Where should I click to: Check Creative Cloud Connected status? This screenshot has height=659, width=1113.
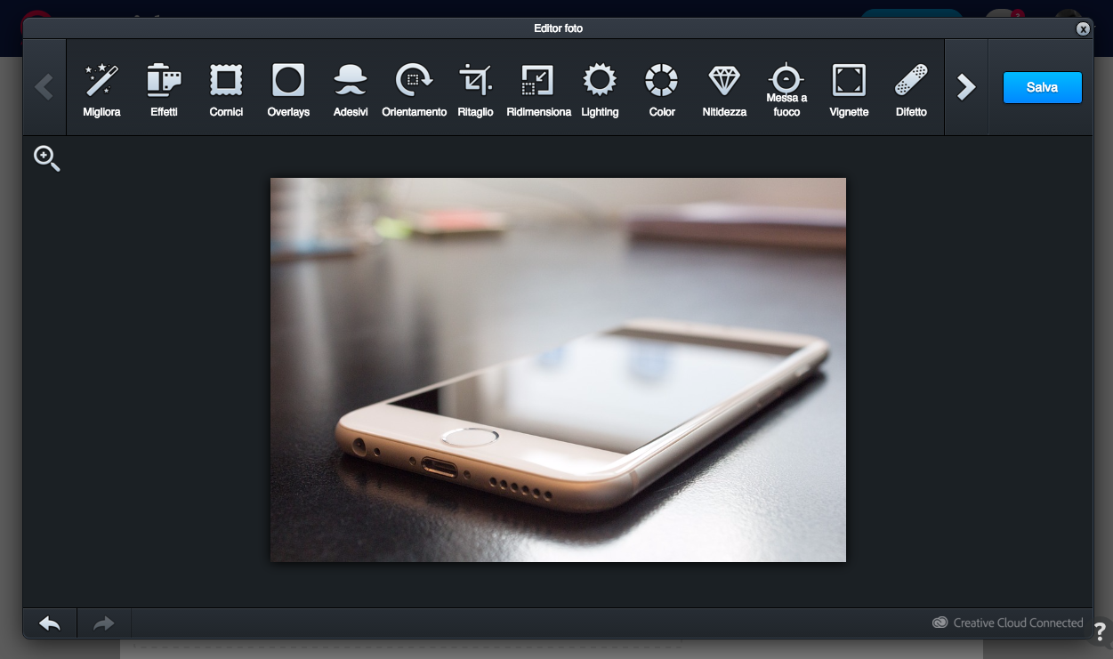[x=1007, y=623]
